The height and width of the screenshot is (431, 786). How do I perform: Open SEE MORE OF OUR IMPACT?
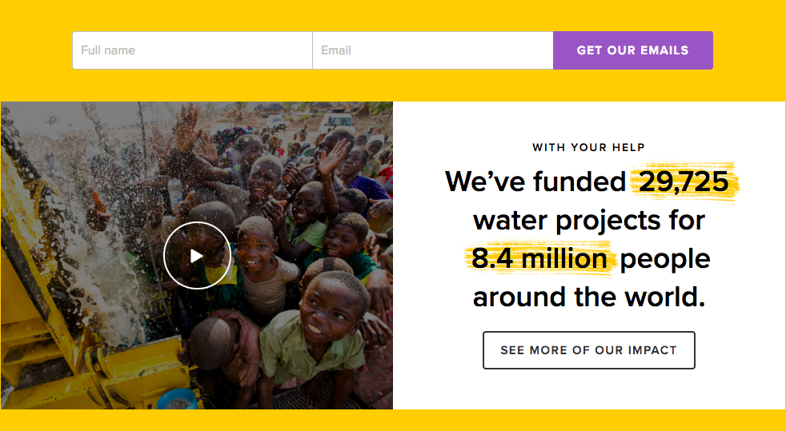point(589,350)
